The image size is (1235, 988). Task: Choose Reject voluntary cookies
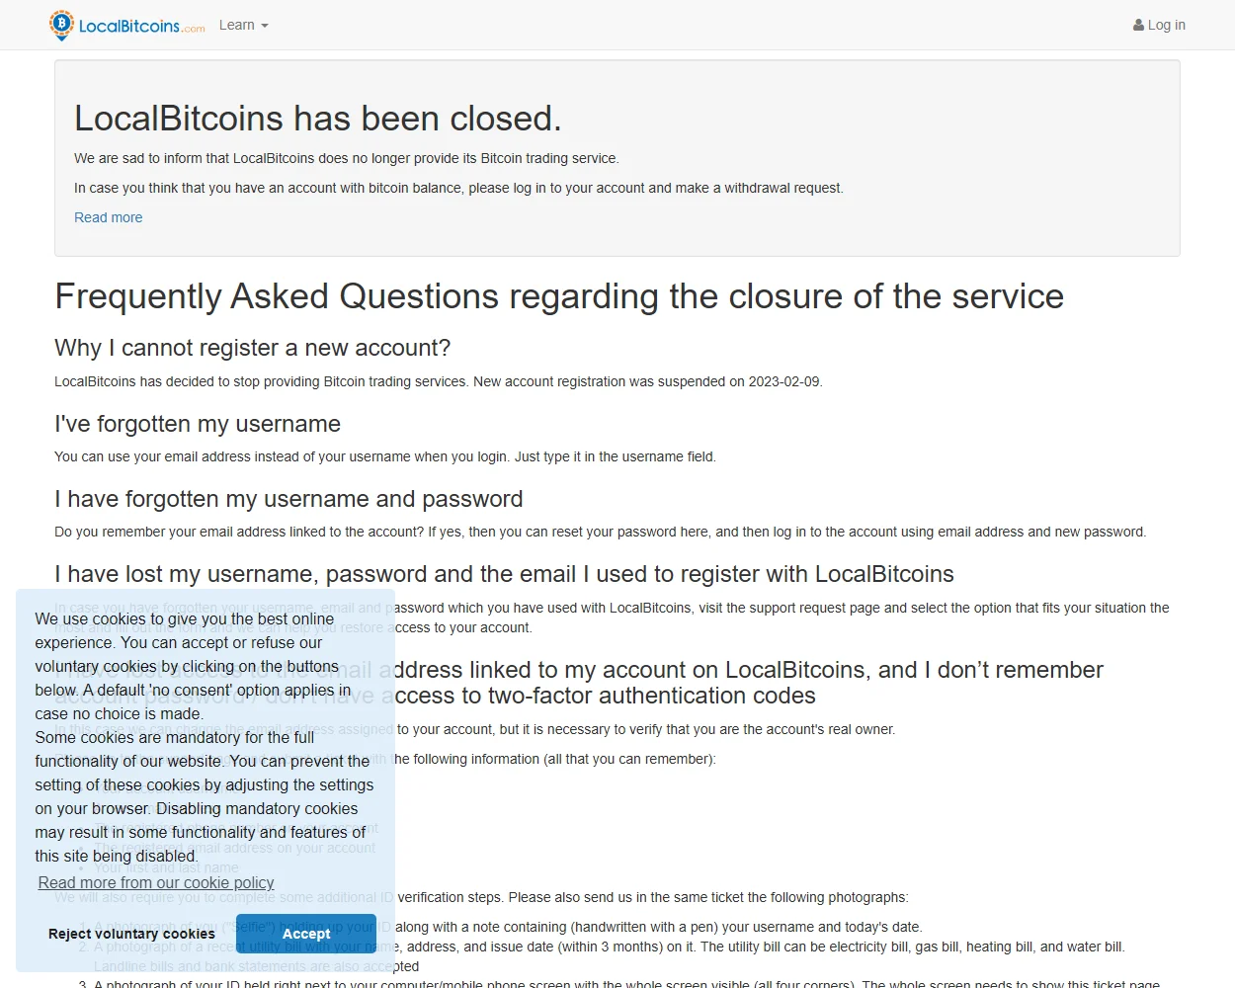(131, 934)
